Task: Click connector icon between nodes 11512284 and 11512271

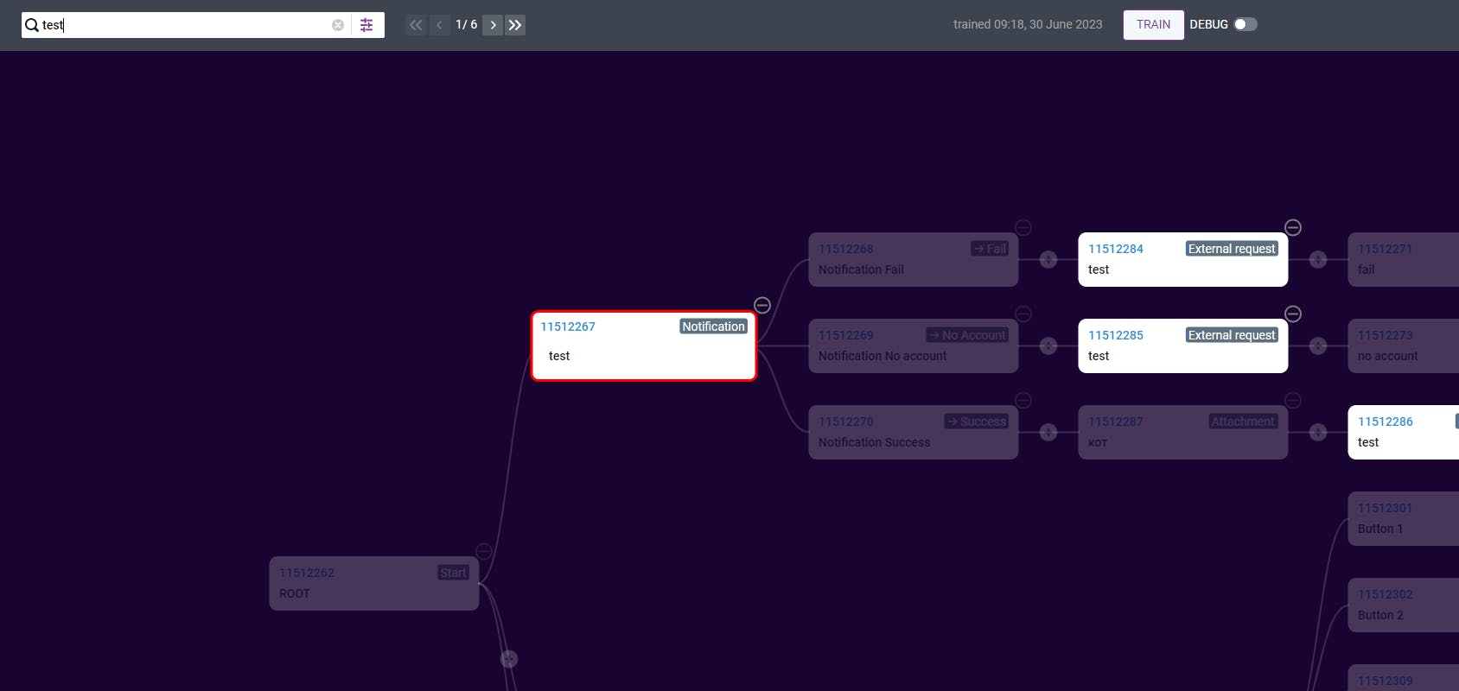Action: [x=1318, y=259]
